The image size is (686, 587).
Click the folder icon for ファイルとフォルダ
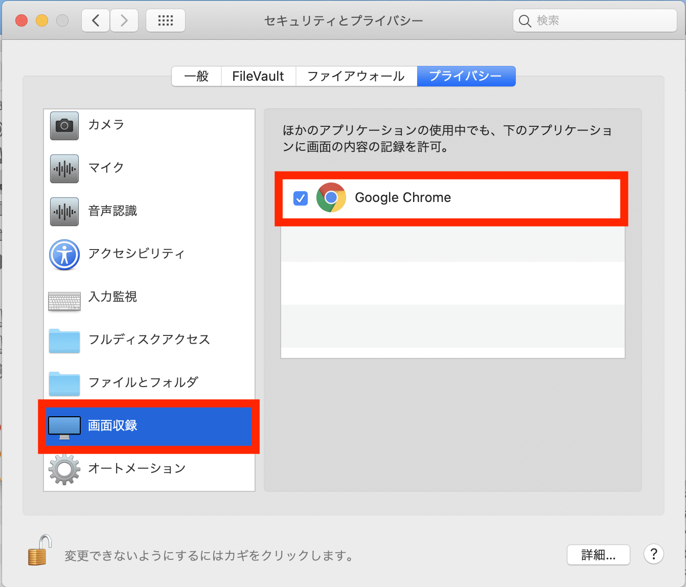[x=64, y=383]
